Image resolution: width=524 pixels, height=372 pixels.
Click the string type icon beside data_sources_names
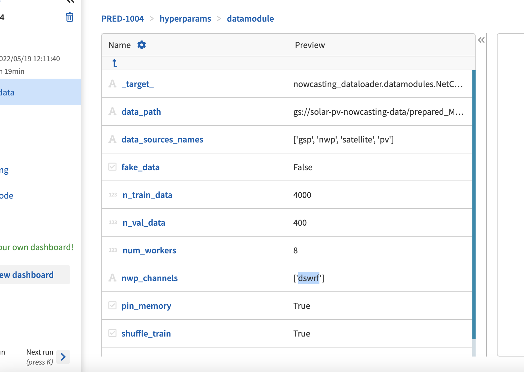point(112,139)
